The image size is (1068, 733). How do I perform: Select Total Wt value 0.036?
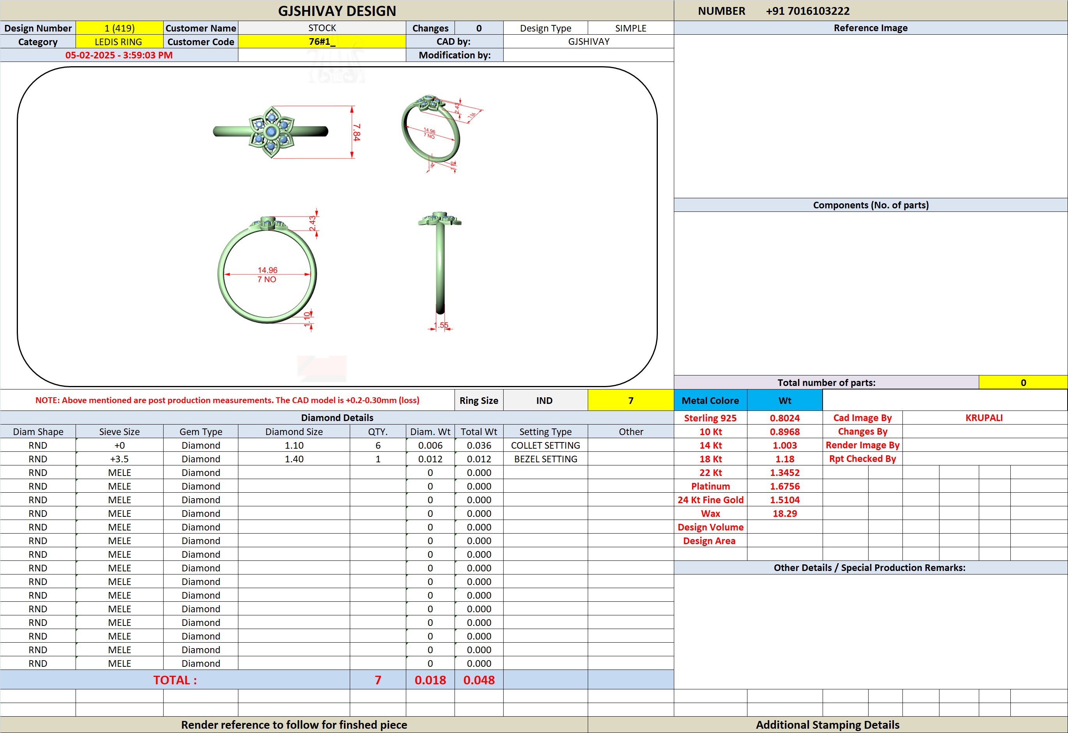tap(479, 445)
